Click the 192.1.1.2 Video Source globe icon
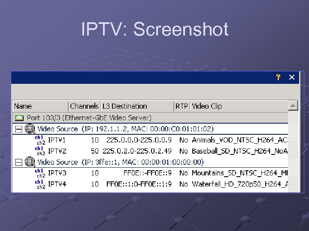Image resolution: width=309 pixels, height=231 pixels. (30, 128)
